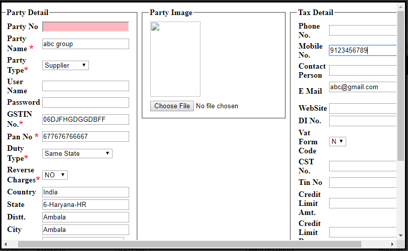Click the pink Party No field
The width and height of the screenshot is (408, 251).
point(85,27)
